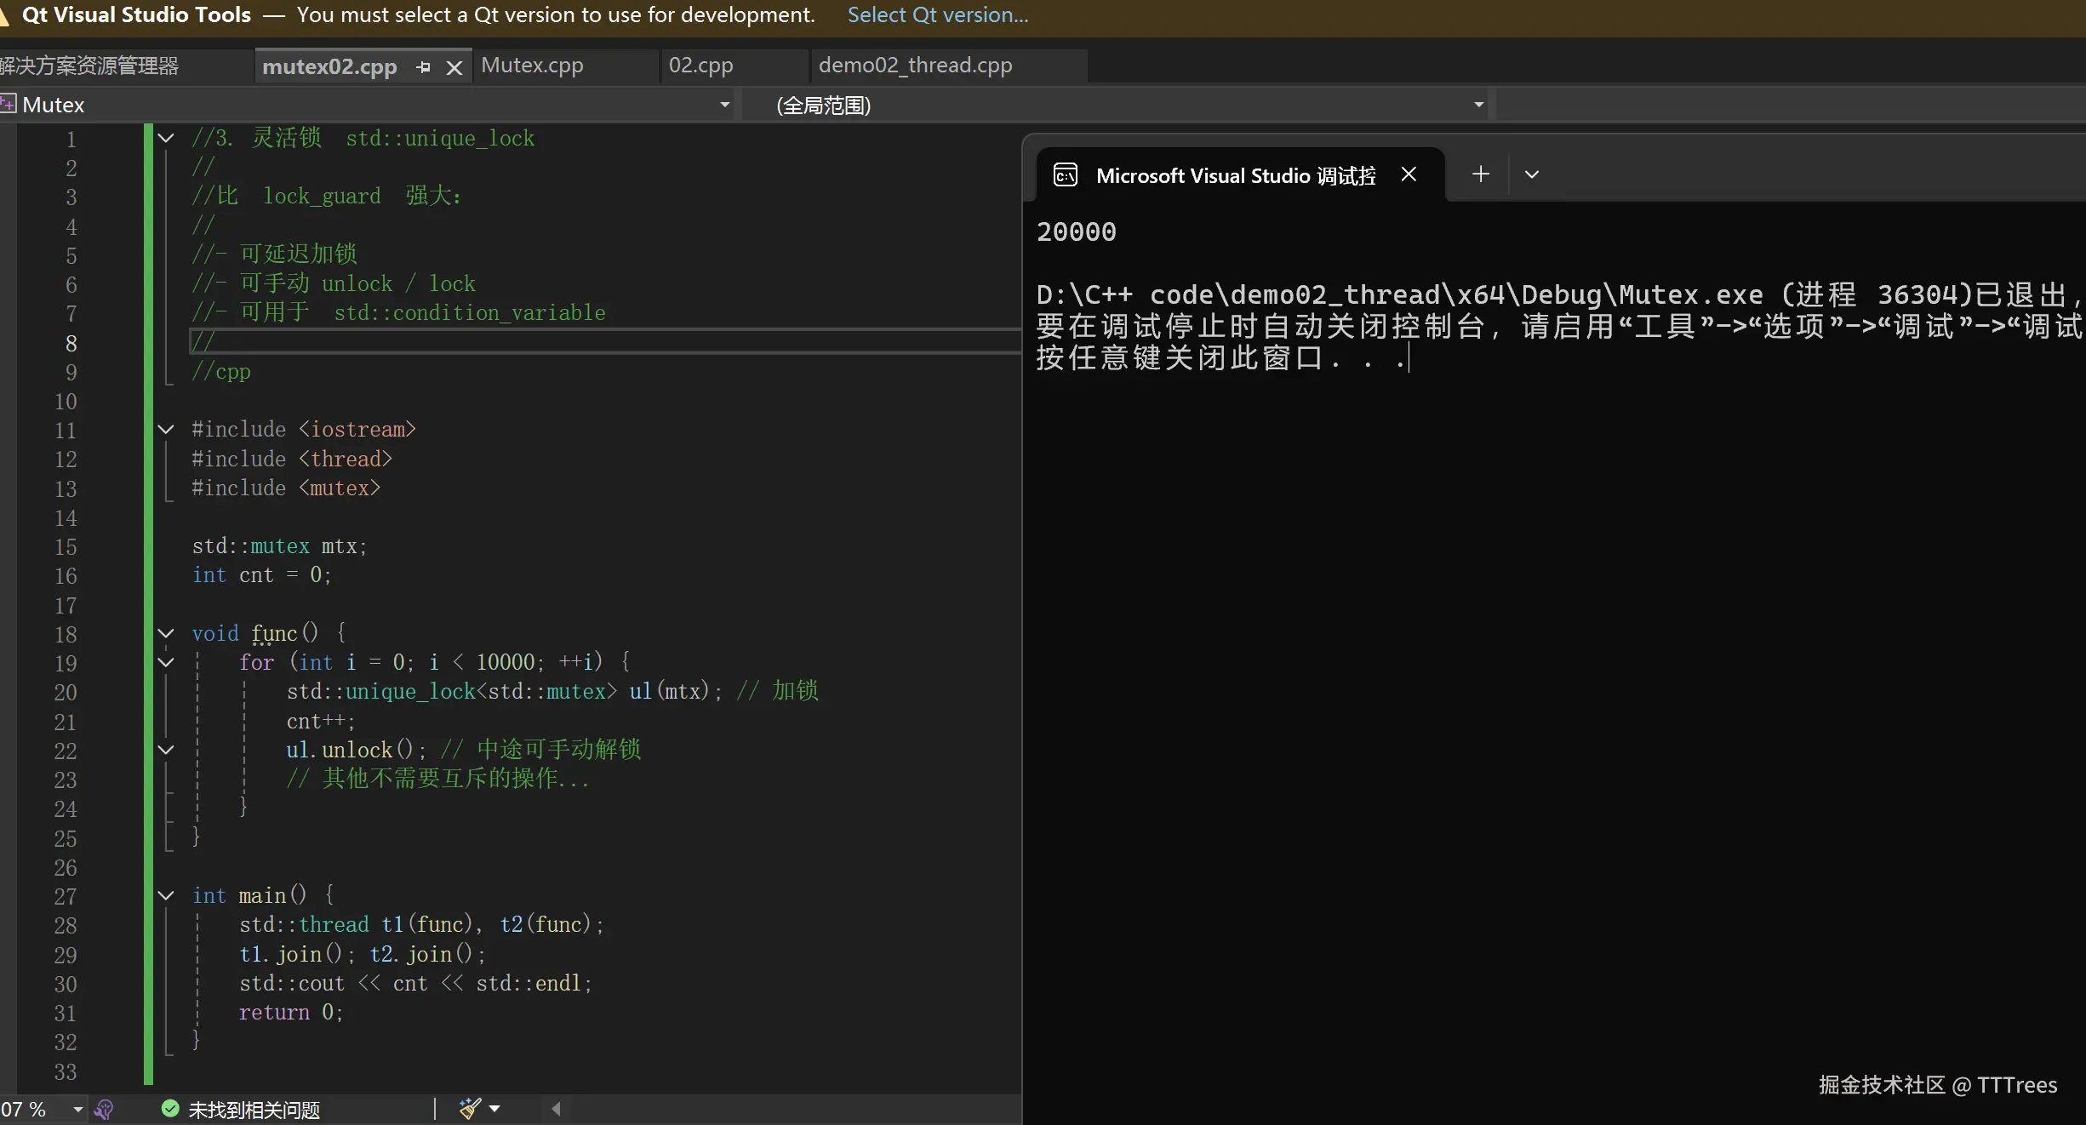Close the mutex02.cpp editor tab
This screenshot has width=2086, height=1125.
pyautogui.click(x=454, y=67)
